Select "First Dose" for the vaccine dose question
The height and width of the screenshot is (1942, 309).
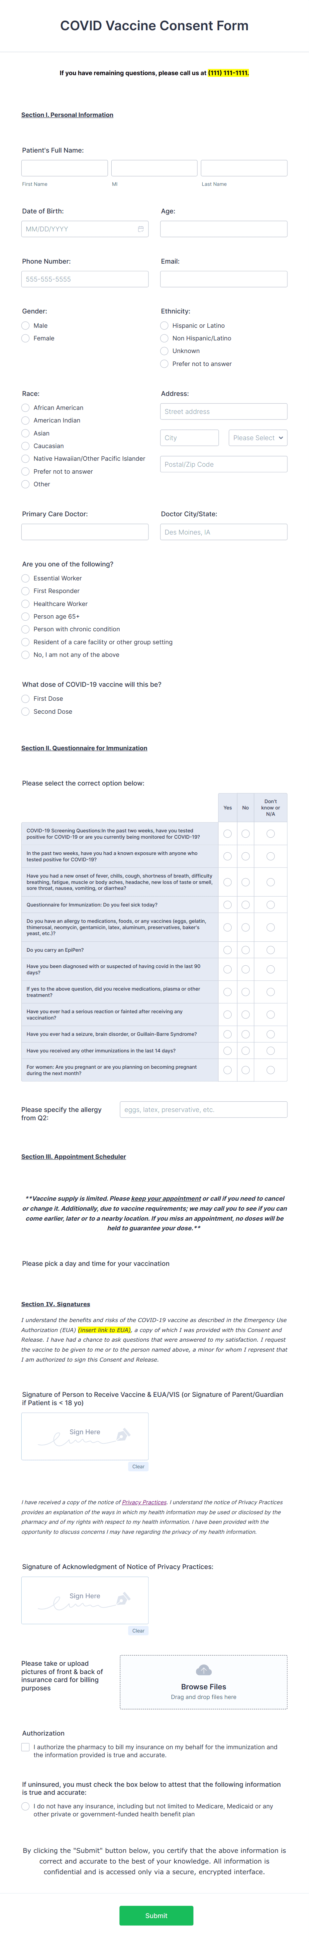(x=26, y=699)
